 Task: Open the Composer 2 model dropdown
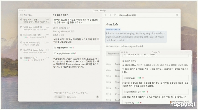click(73, 97)
